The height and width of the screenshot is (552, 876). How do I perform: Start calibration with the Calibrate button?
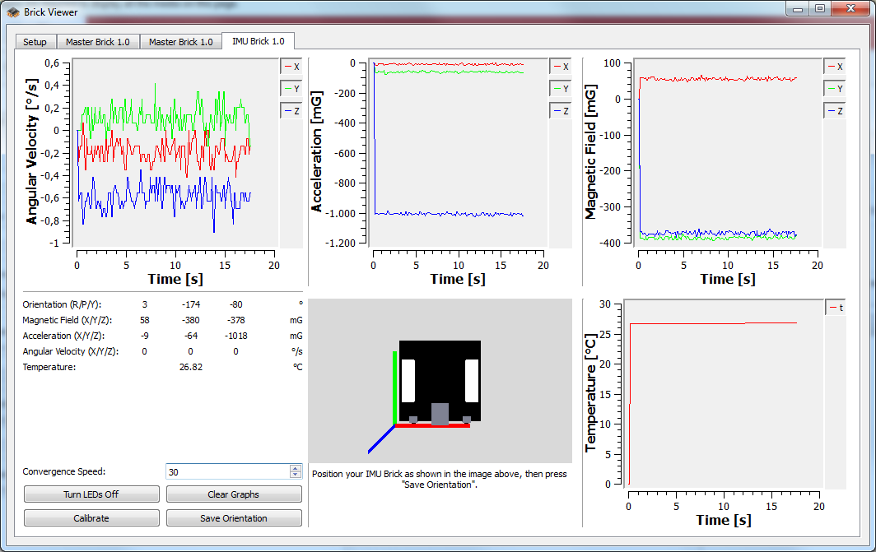coord(91,518)
